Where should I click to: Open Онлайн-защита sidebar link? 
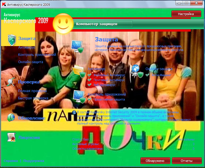pyautogui.click(x=31, y=62)
